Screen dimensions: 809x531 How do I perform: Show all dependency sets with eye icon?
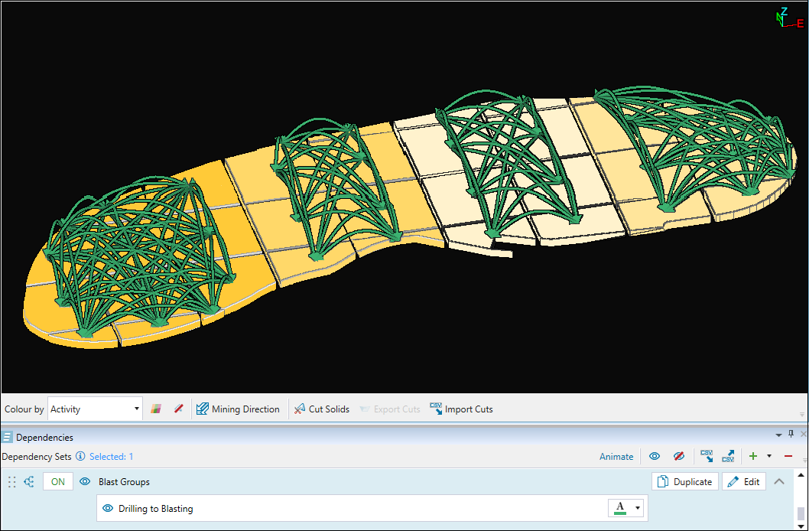click(x=655, y=456)
